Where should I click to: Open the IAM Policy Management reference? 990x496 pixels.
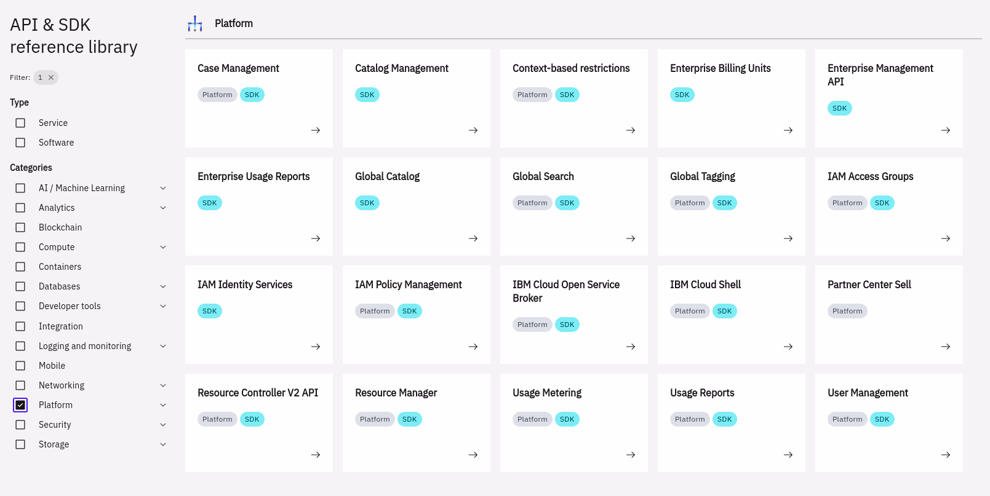point(408,285)
